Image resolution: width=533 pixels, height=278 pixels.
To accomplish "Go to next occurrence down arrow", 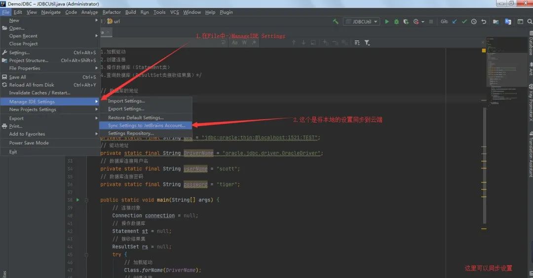I will coord(304,42).
